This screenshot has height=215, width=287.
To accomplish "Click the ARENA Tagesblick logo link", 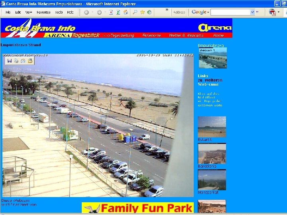I will coord(72,35).
